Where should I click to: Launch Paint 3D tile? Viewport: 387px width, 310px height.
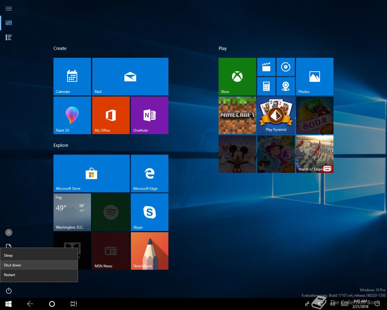[72, 115]
